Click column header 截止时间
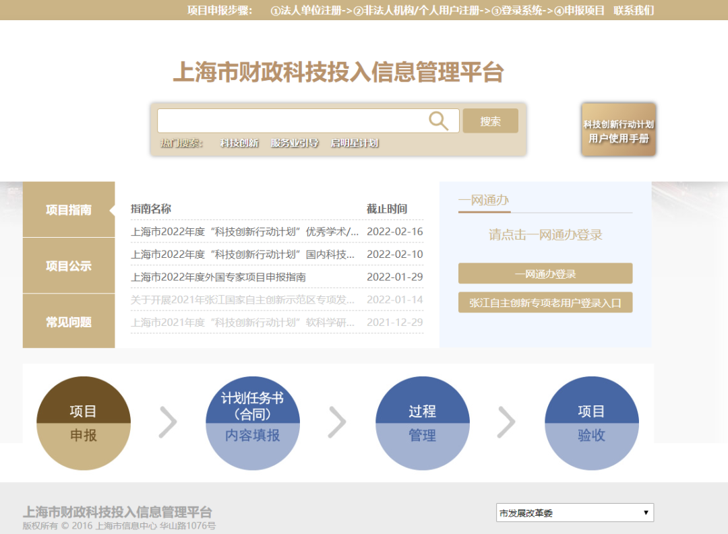728x534 pixels. (x=387, y=209)
